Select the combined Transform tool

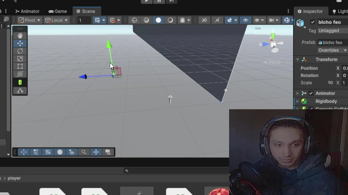[x=20, y=74]
